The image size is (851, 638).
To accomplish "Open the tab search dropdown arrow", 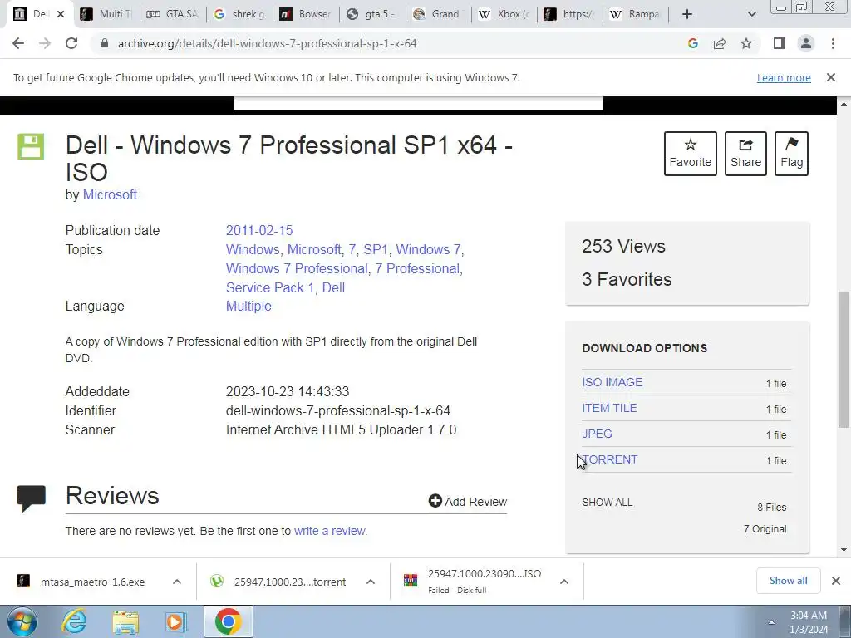I will (751, 14).
